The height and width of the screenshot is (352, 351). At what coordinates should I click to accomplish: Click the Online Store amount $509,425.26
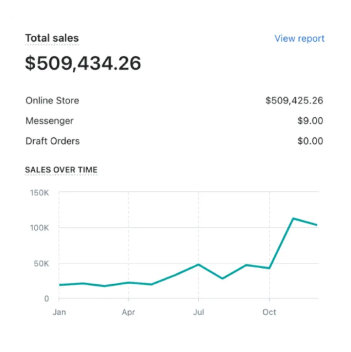pyautogui.click(x=294, y=101)
